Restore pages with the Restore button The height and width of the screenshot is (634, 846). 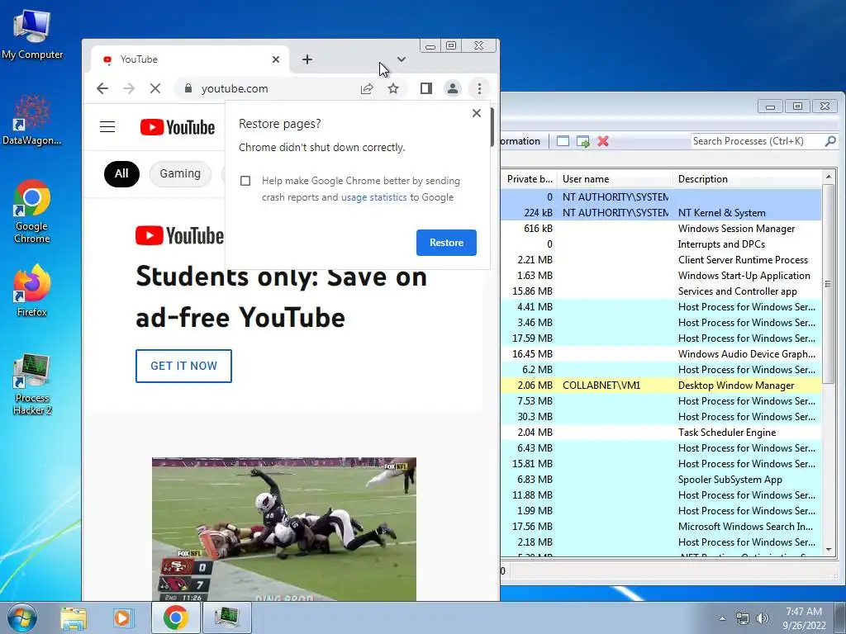tap(446, 243)
